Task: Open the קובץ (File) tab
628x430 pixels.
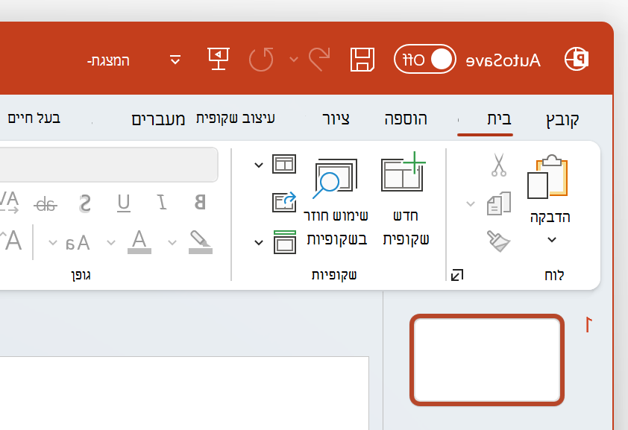Action: point(562,118)
